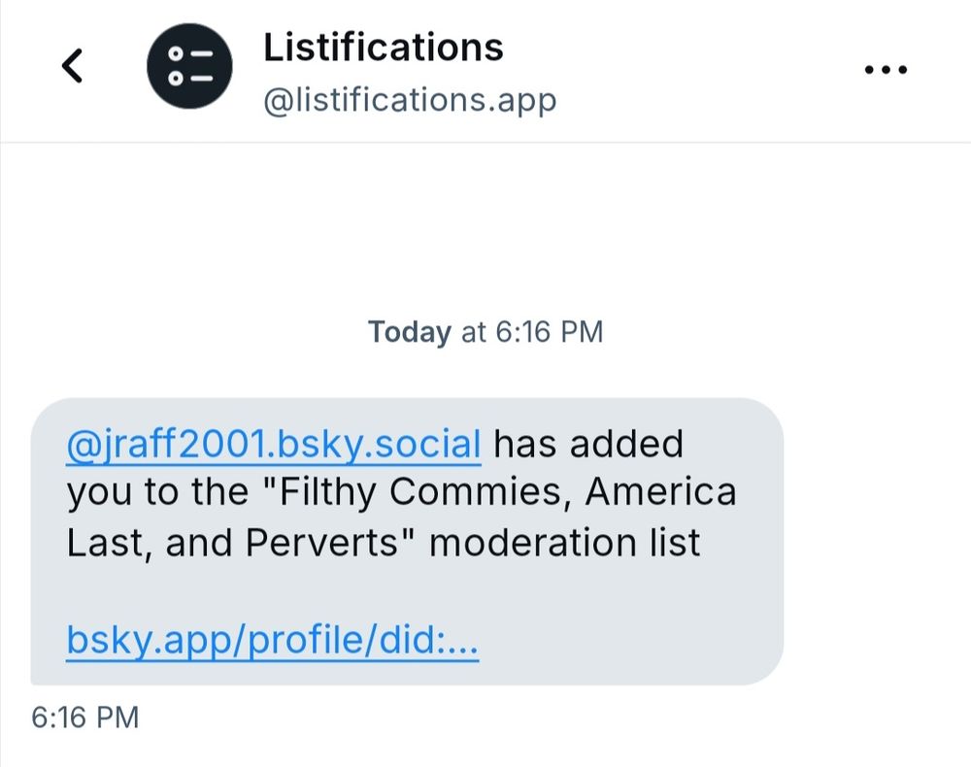Screen dimensions: 971x767
Task: Click the Listifications display name
Action: tap(383, 47)
